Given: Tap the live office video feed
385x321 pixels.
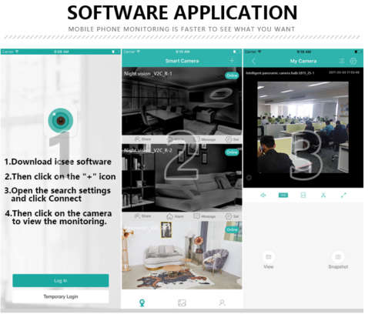Looking at the screenshot, I should tap(303, 127).
